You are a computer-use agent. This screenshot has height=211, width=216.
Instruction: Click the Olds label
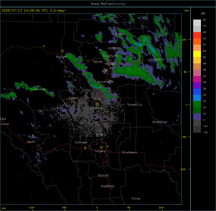tap(97, 99)
